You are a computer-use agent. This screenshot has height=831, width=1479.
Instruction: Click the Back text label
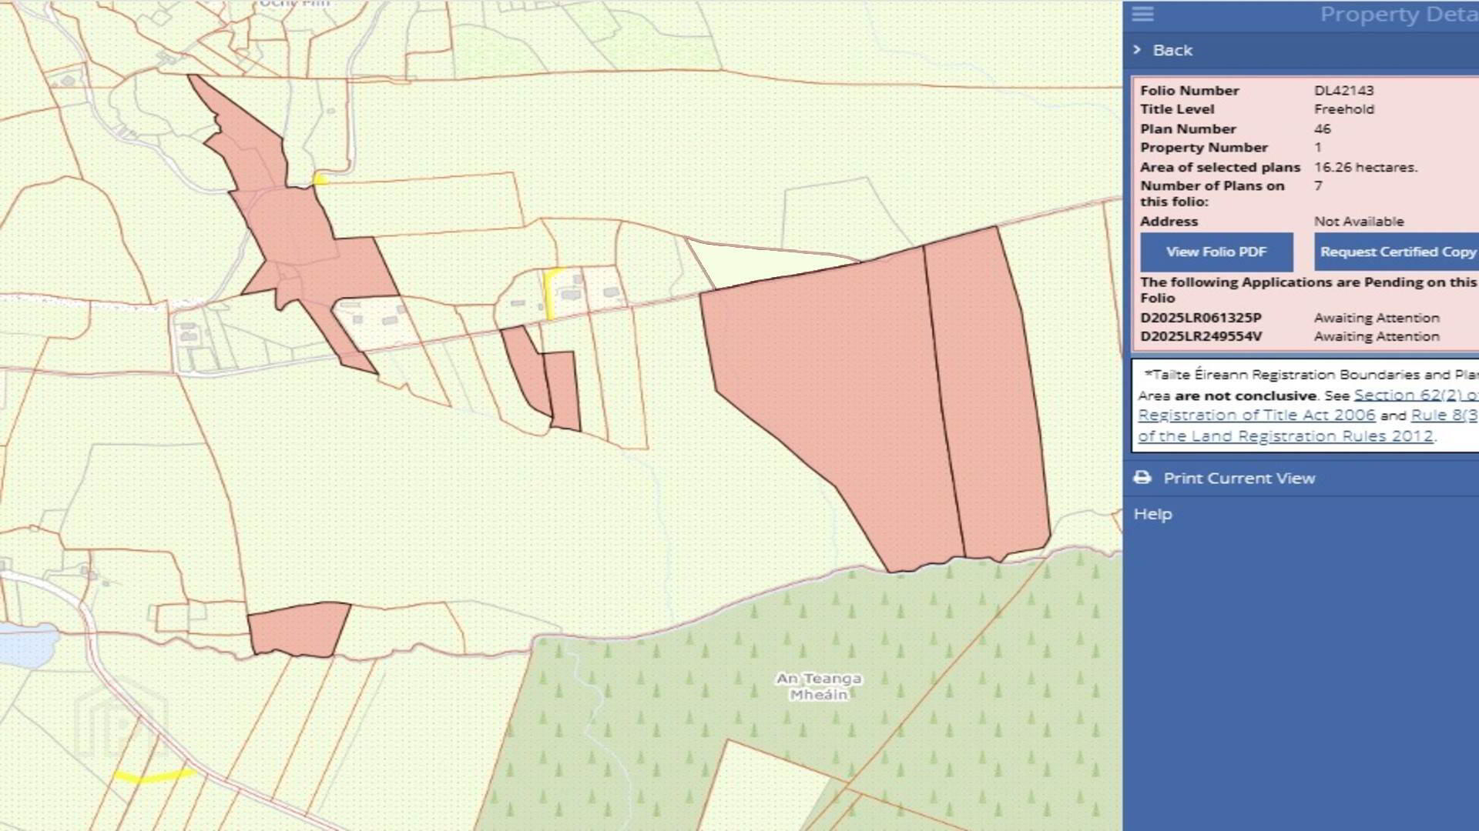[x=1172, y=50]
